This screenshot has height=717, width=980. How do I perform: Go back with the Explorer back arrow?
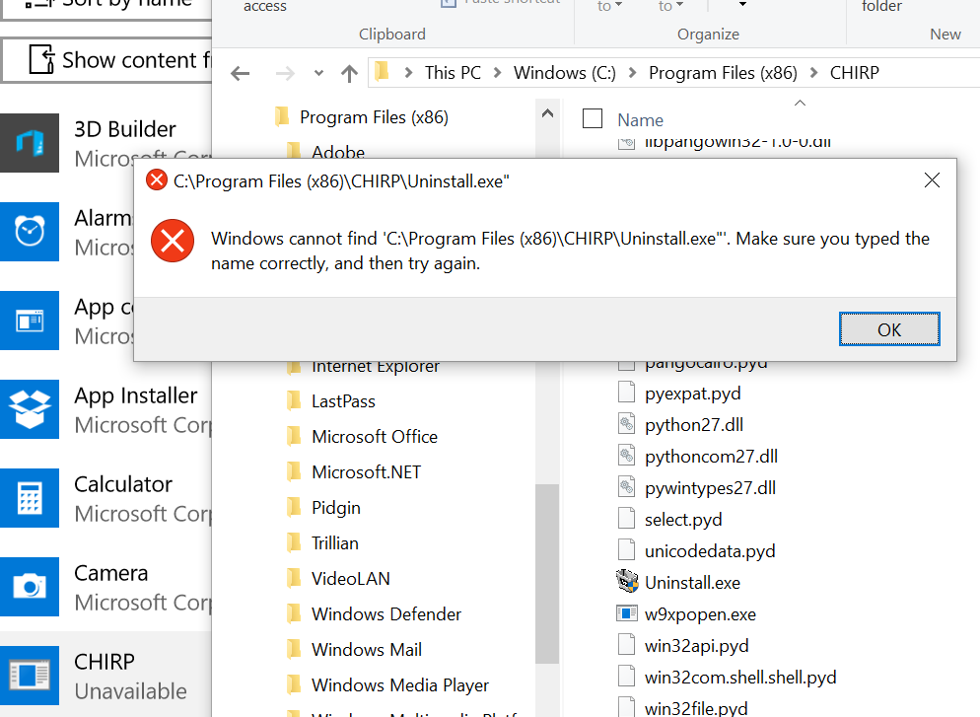coord(240,74)
